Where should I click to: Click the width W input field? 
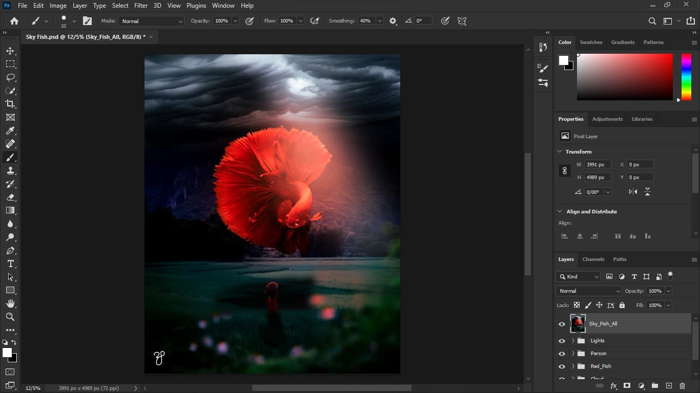click(597, 165)
